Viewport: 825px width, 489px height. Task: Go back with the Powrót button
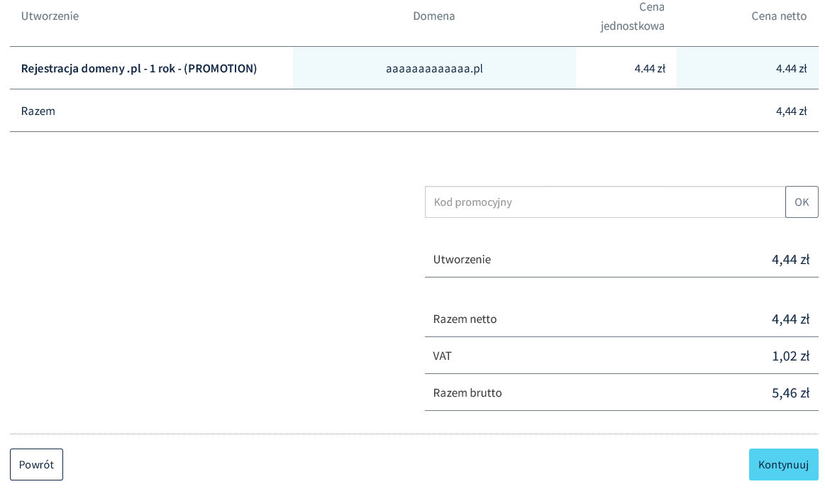(36, 464)
